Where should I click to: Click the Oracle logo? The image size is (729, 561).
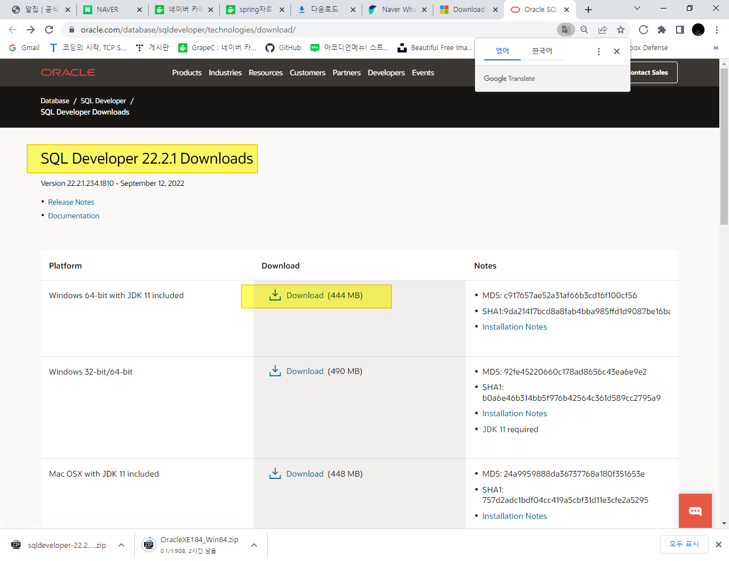[68, 72]
